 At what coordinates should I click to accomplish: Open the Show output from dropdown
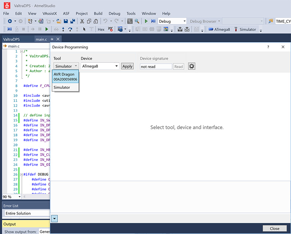tap(44, 231)
